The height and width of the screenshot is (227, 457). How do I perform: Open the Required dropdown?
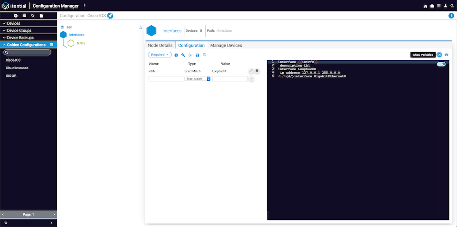coord(160,55)
